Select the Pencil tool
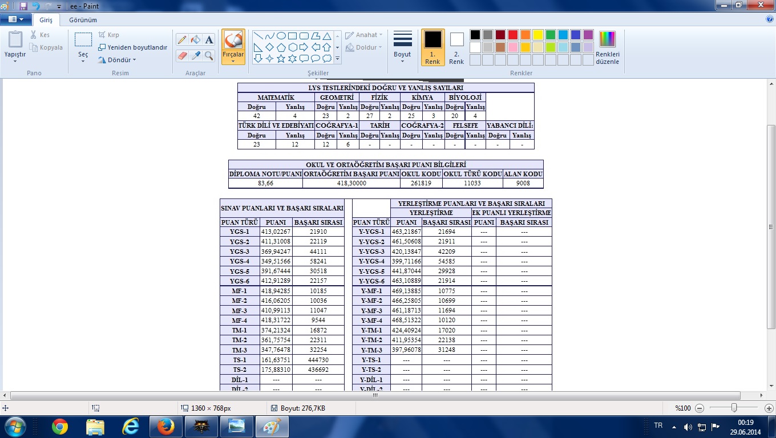776x438 pixels. coord(182,40)
